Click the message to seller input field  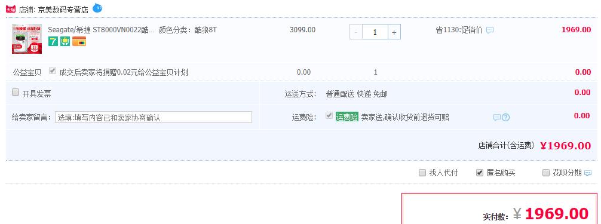154,117
